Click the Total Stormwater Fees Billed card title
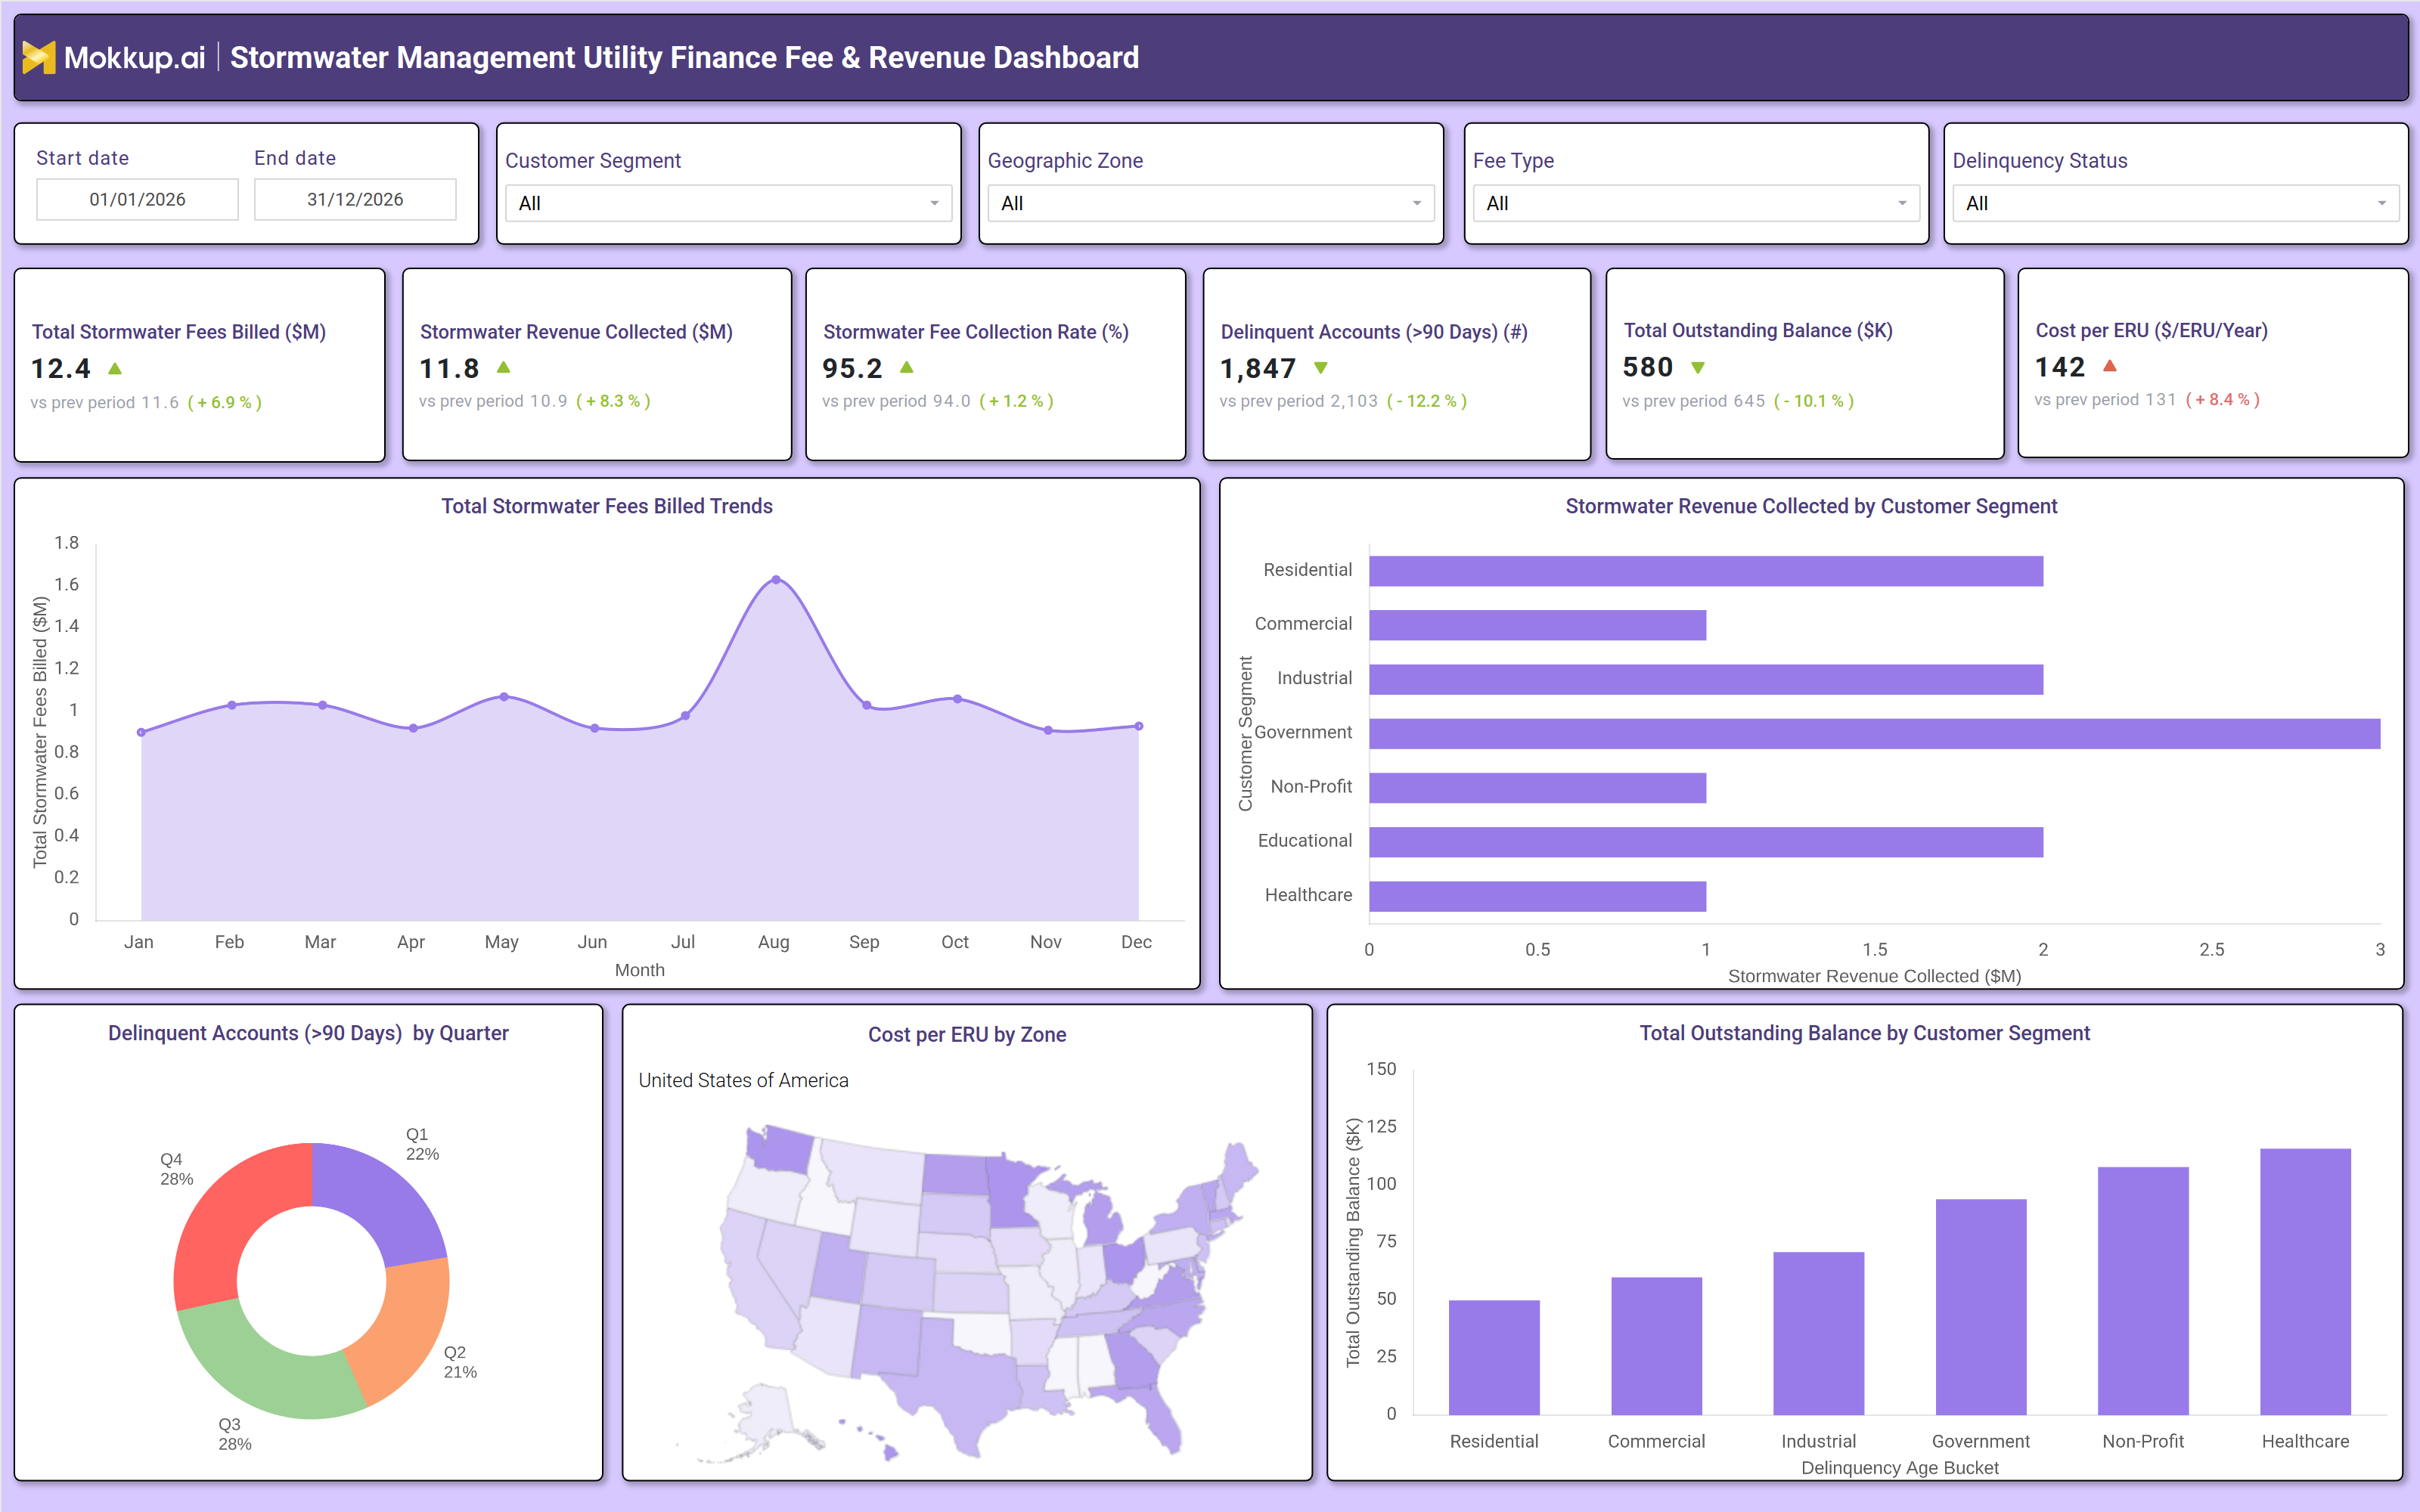 tap(179, 332)
